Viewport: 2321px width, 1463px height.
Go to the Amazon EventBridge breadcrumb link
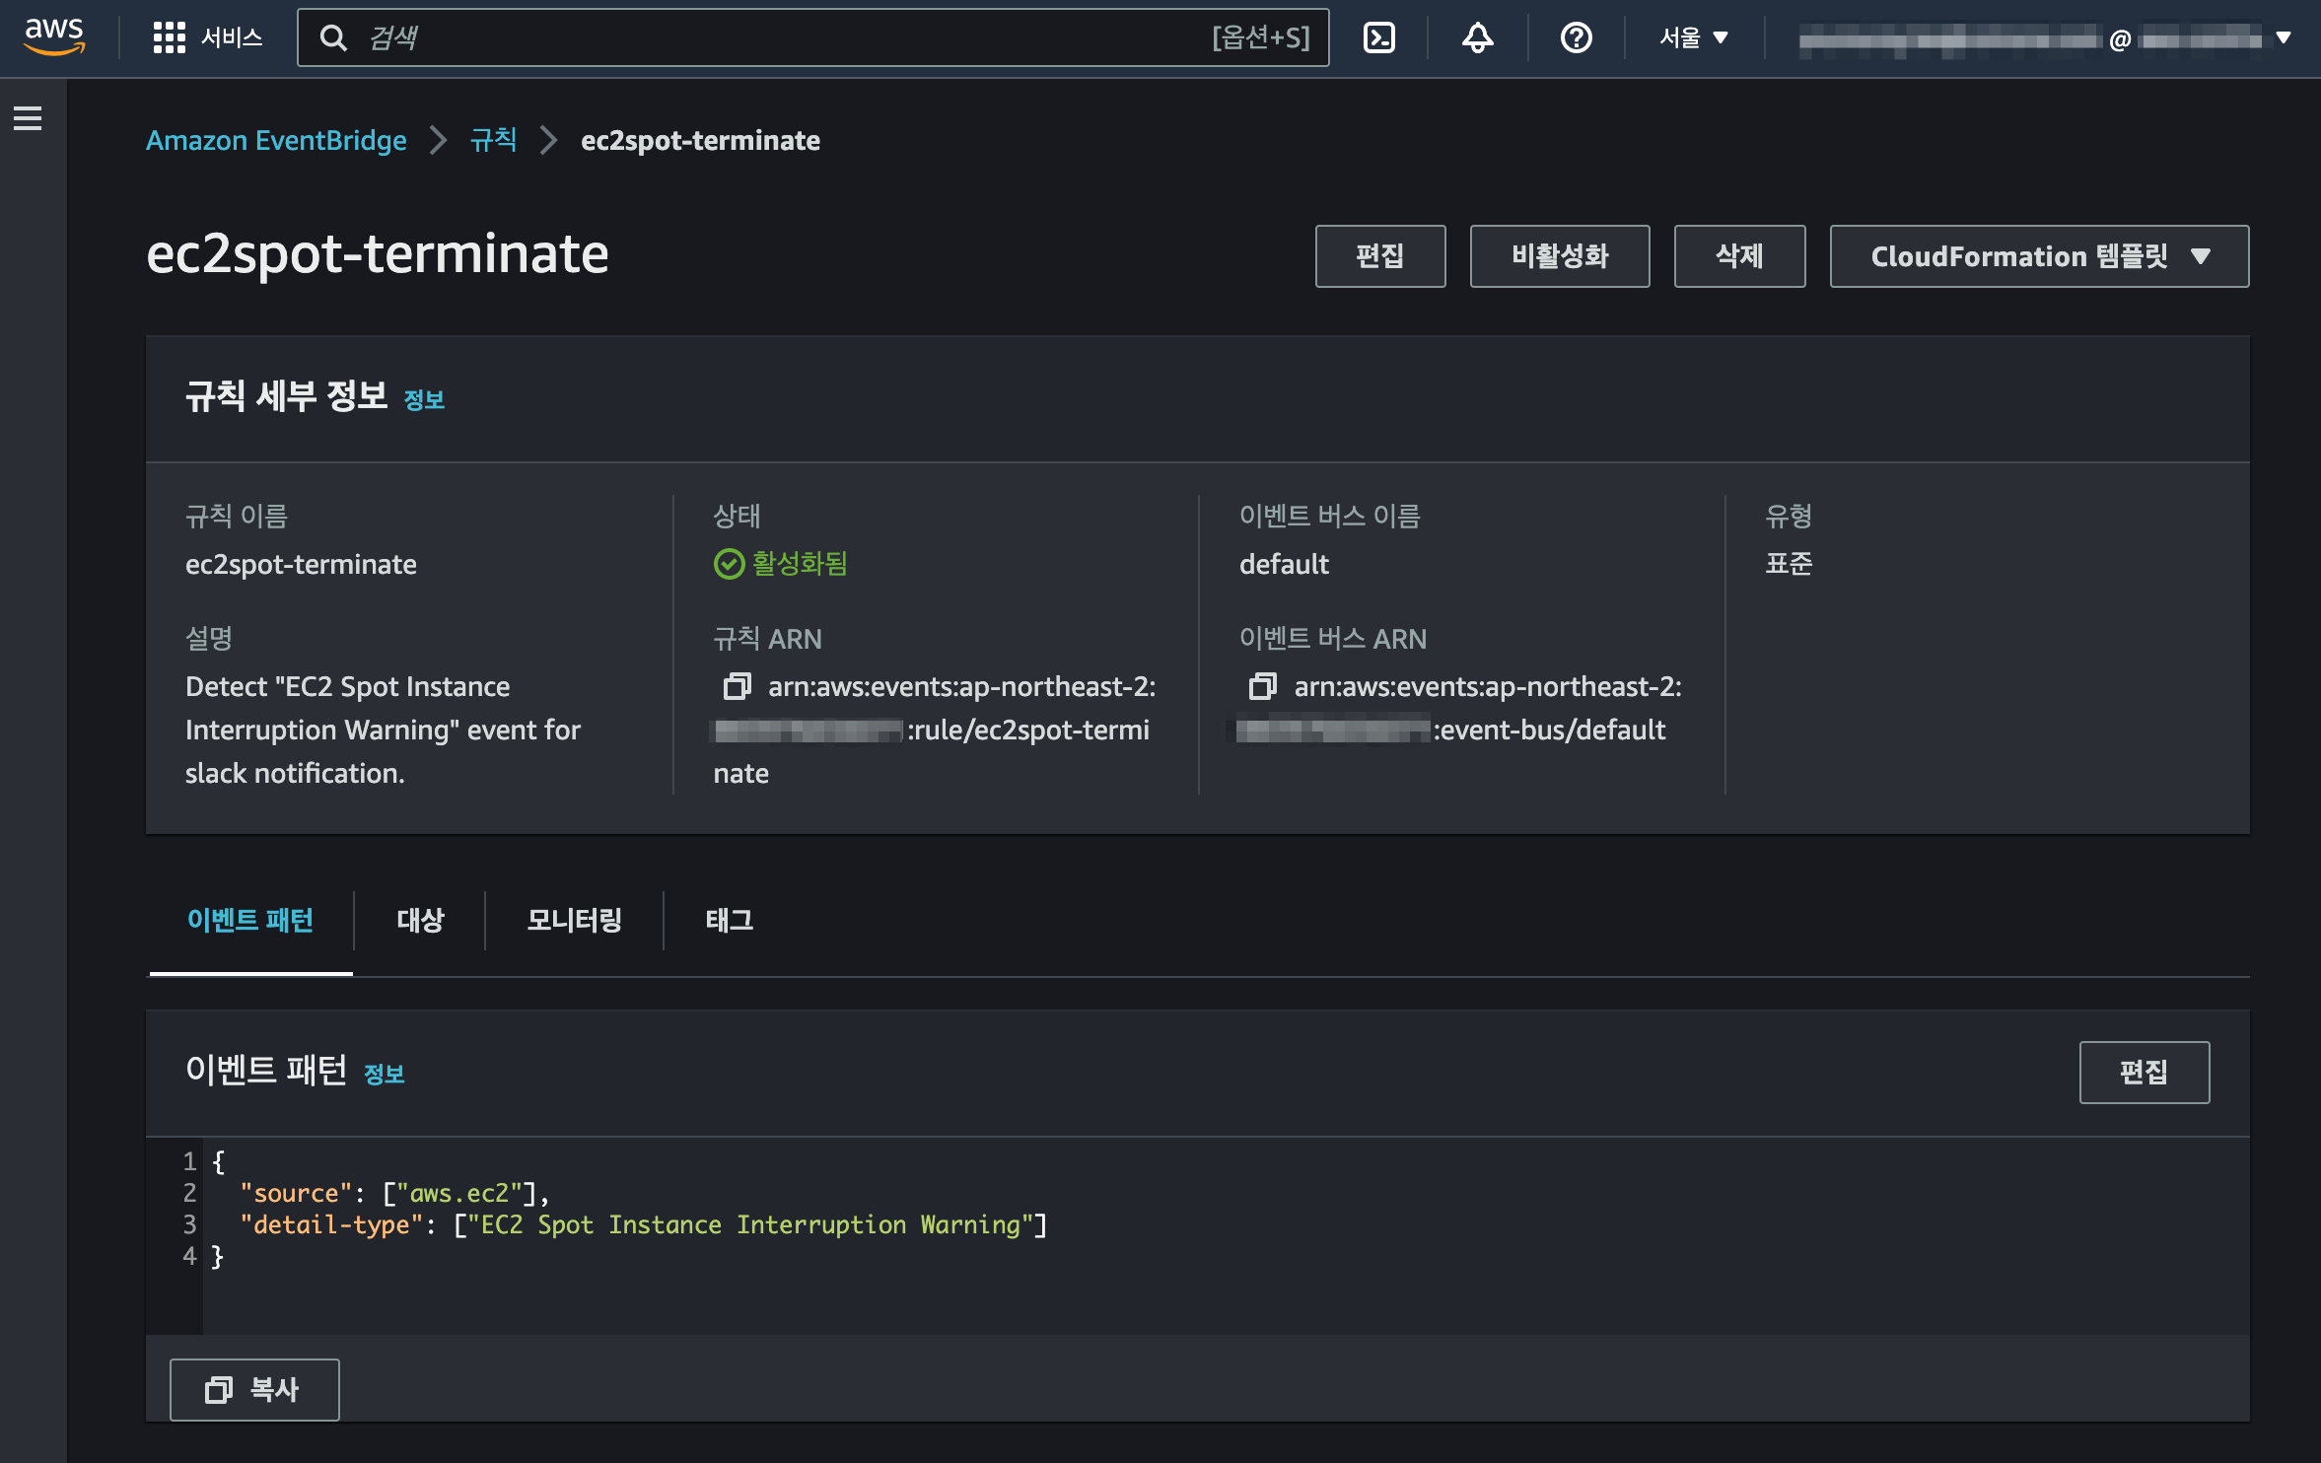(276, 140)
